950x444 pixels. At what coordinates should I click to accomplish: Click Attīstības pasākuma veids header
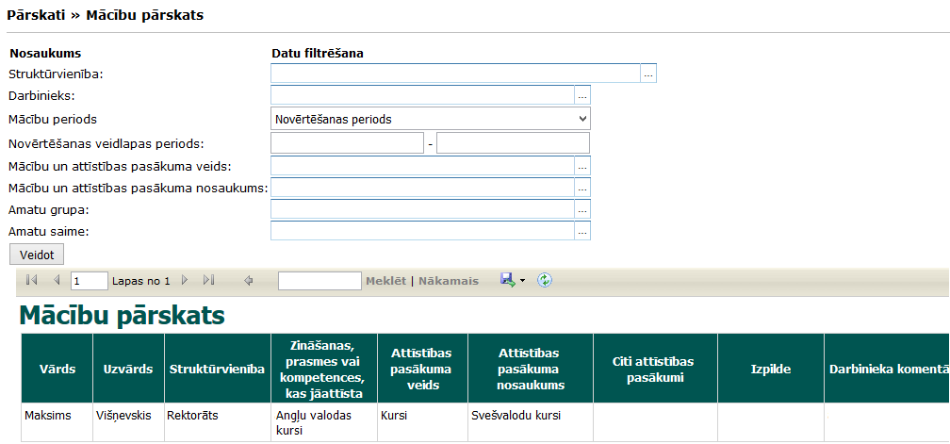click(423, 369)
